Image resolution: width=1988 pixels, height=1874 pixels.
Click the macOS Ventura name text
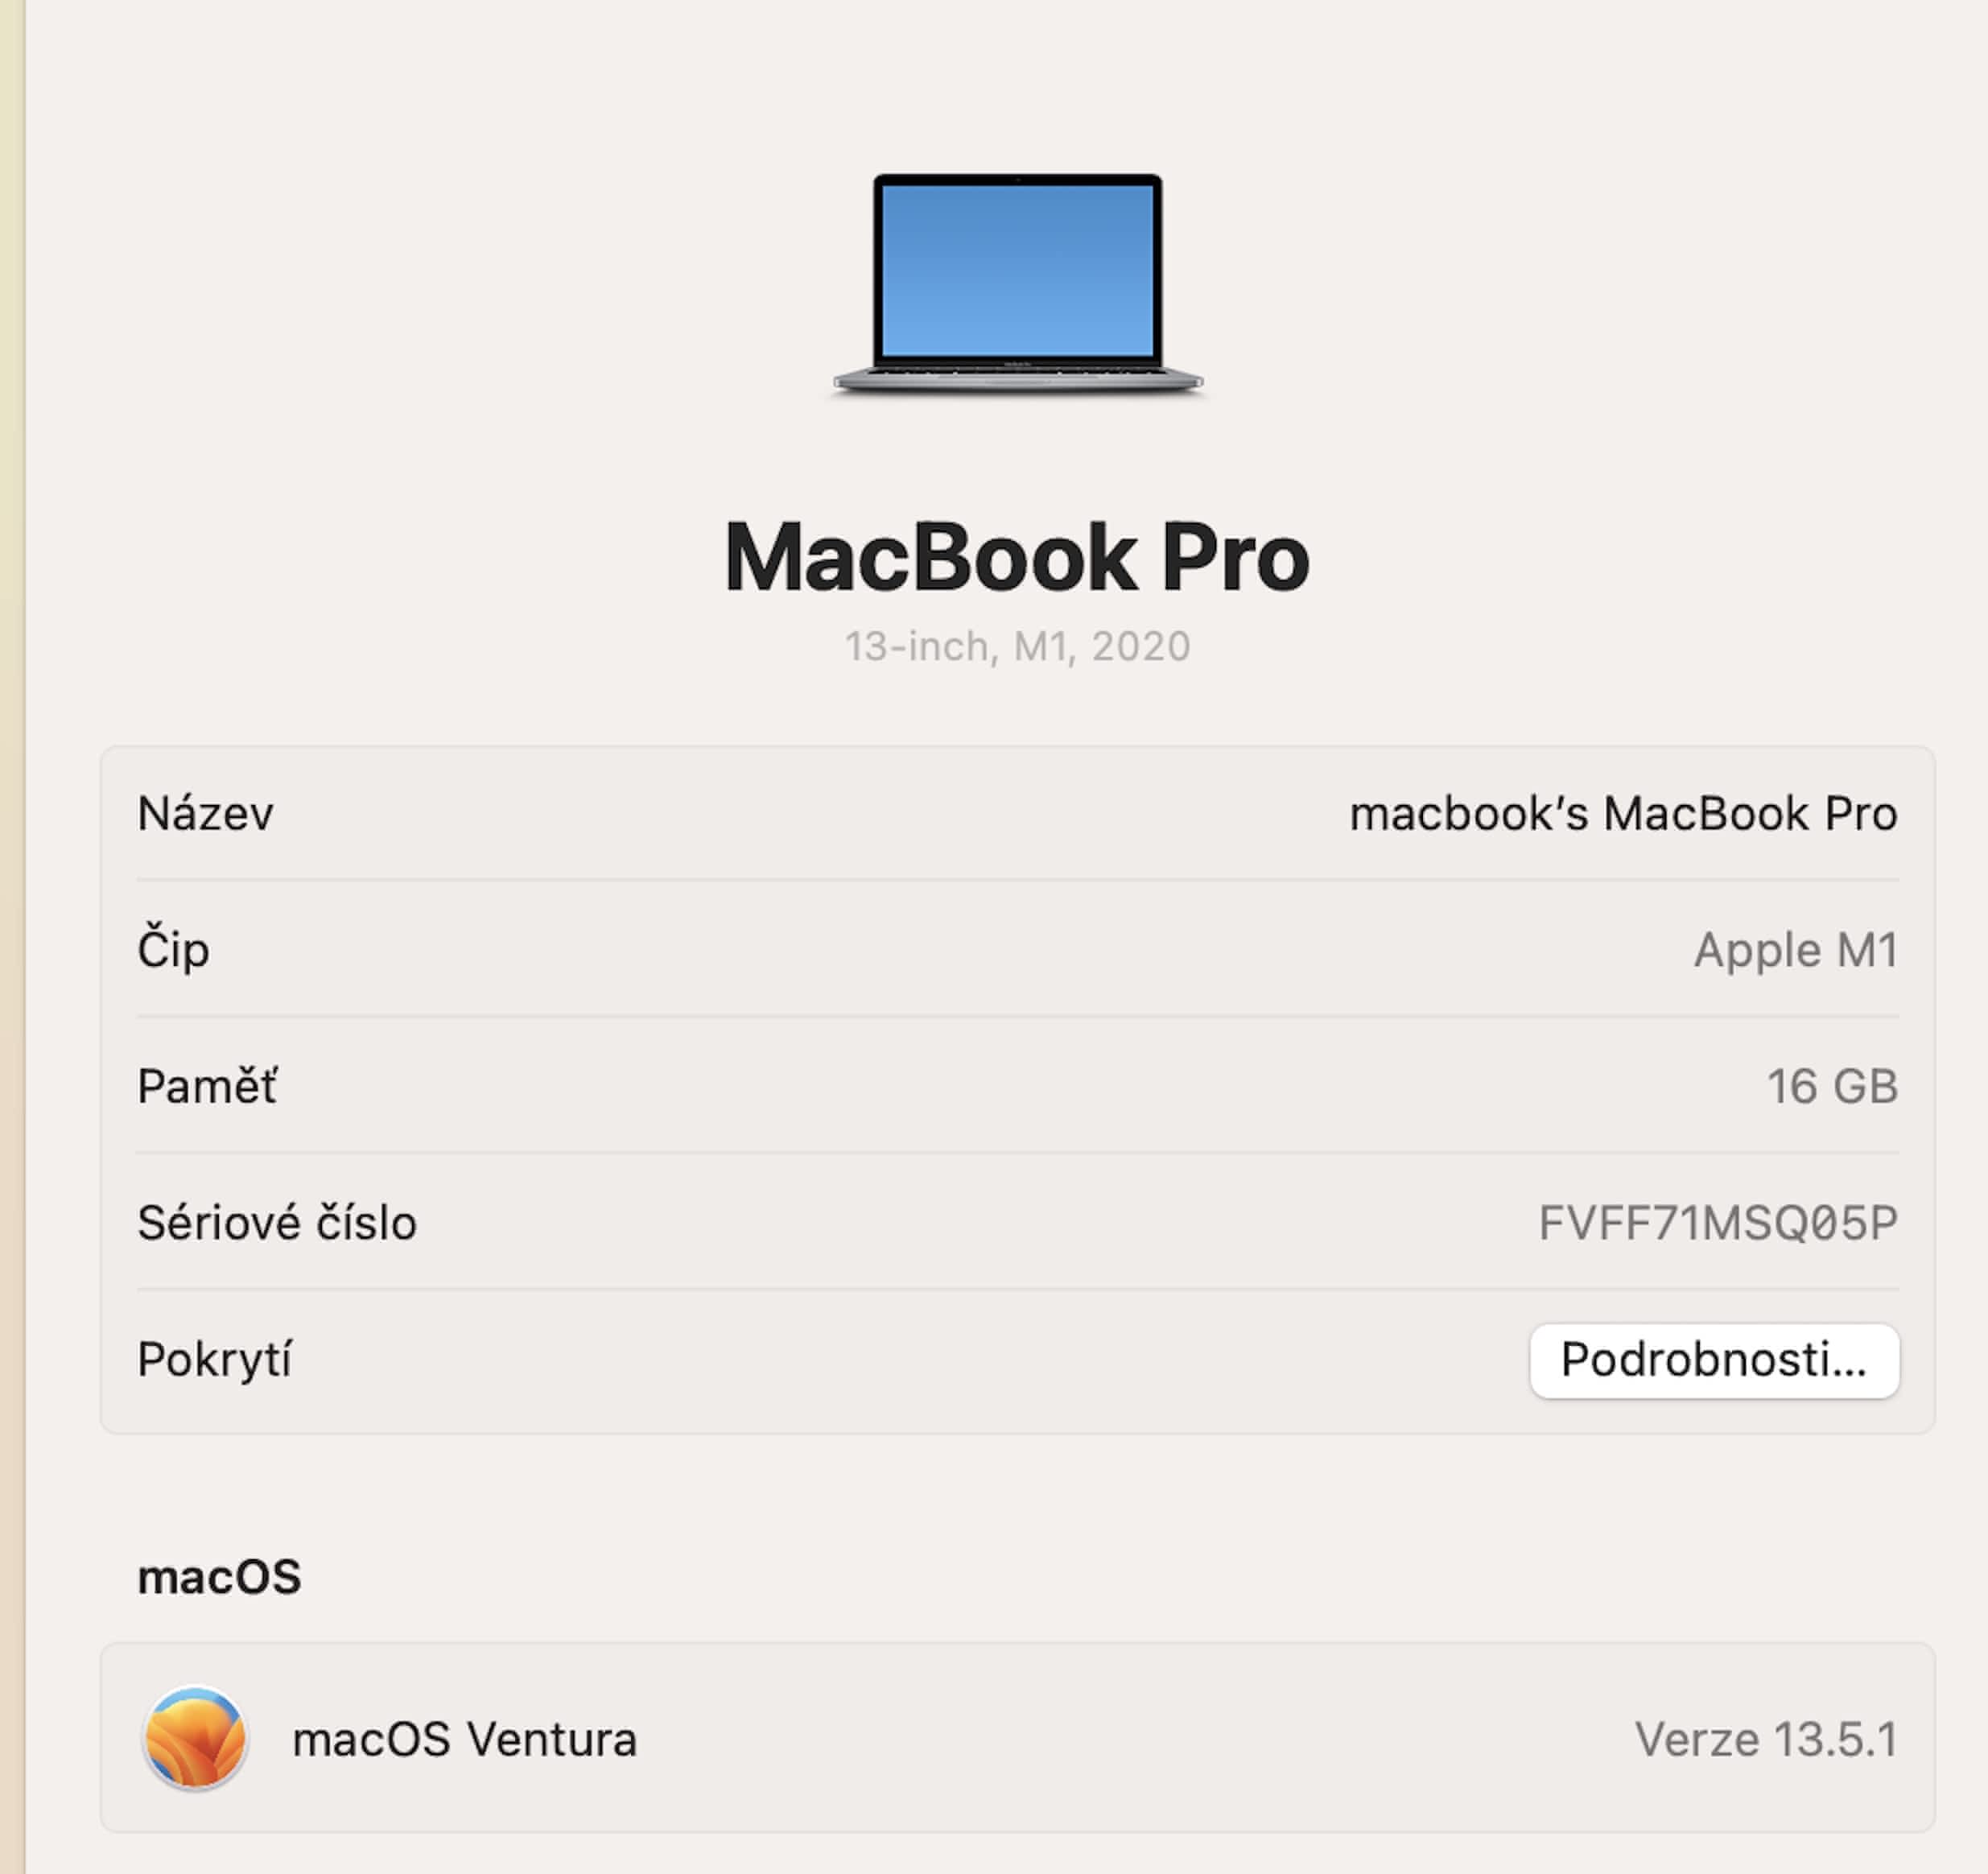464,1739
